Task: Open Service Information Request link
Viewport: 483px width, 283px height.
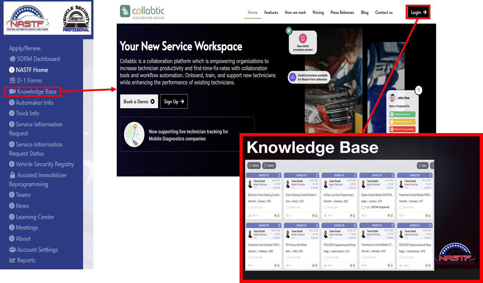Action: pos(36,129)
